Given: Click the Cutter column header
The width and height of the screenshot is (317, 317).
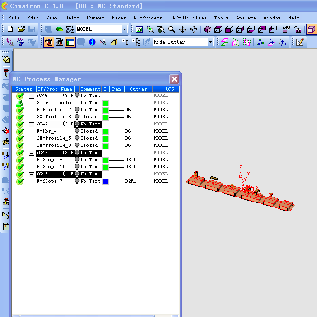Looking at the screenshot, I should 139,89.
